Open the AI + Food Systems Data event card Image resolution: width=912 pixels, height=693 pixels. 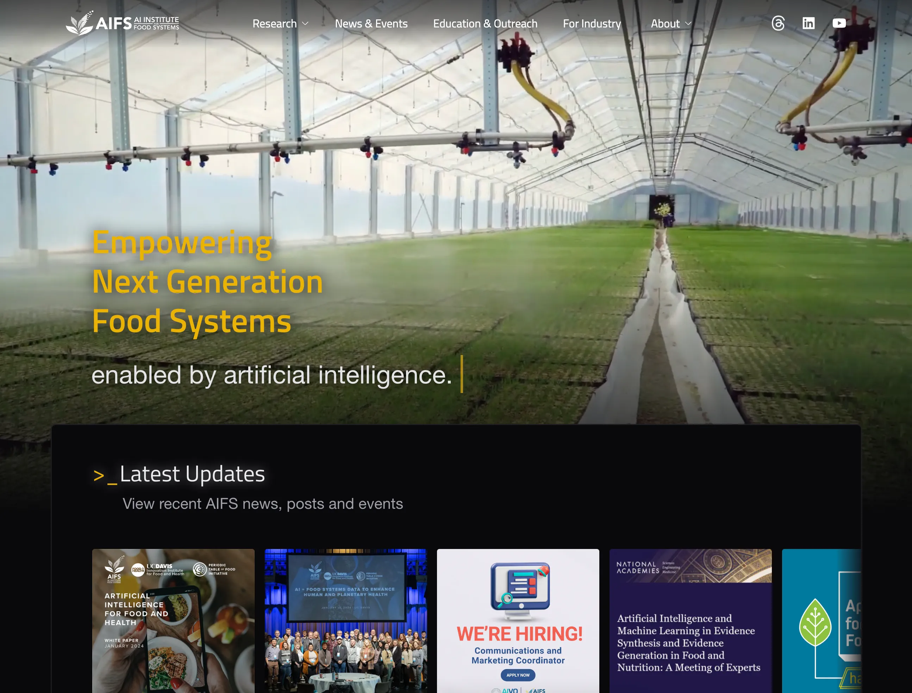click(346, 621)
